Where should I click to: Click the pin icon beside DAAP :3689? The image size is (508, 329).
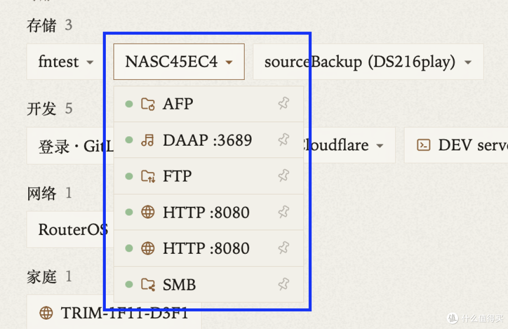point(284,140)
